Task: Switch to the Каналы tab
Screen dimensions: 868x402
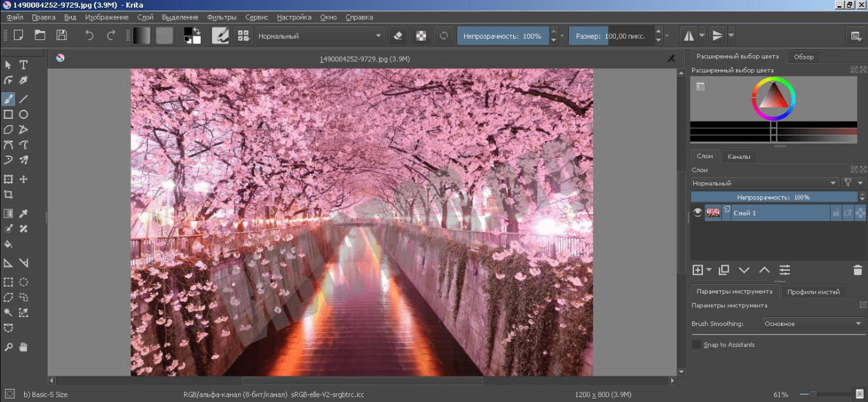Action: pyautogui.click(x=738, y=156)
